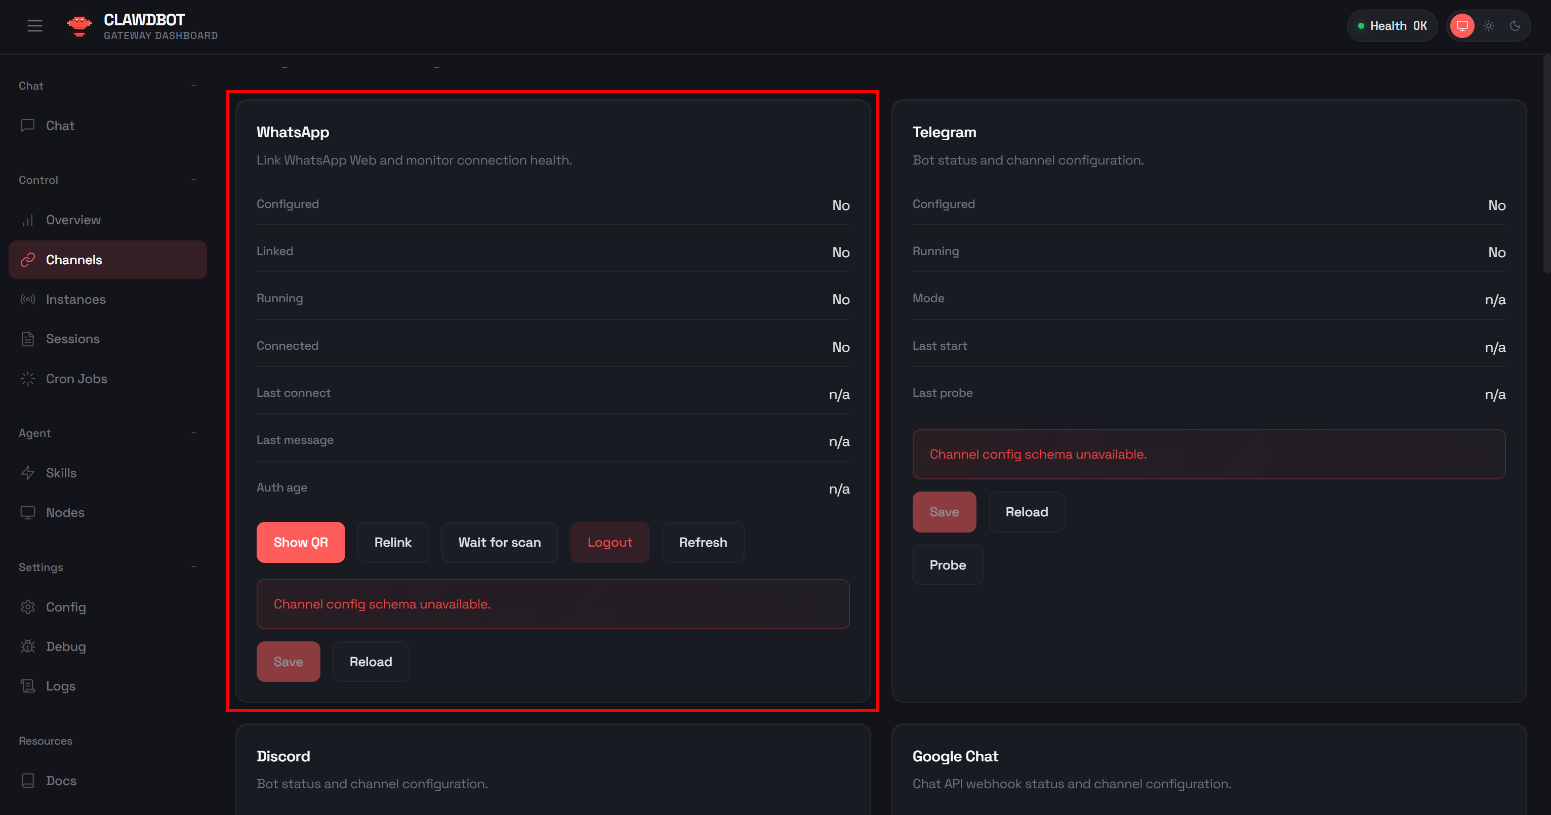Switch to the light theme with the sun icon

(1488, 26)
